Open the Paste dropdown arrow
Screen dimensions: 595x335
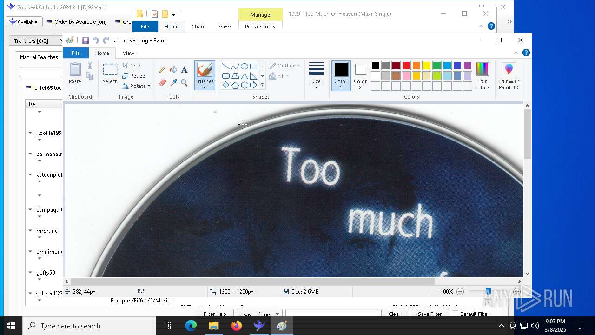coord(75,87)
